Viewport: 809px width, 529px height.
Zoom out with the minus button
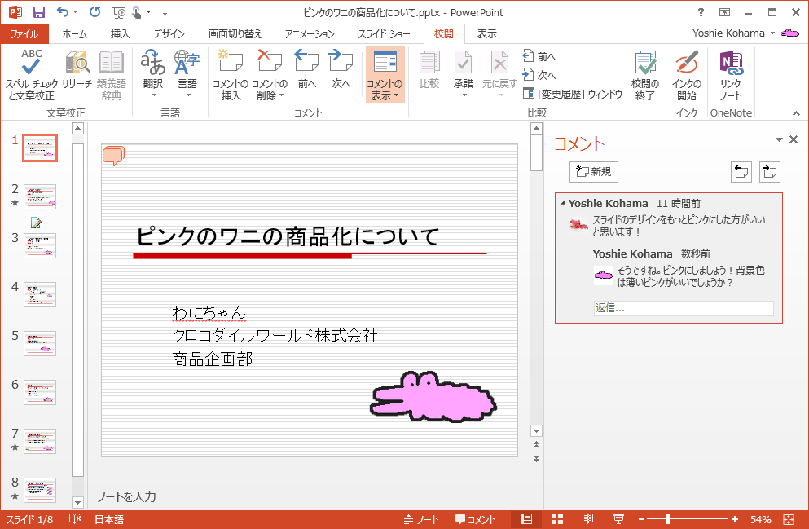[641, 519]
